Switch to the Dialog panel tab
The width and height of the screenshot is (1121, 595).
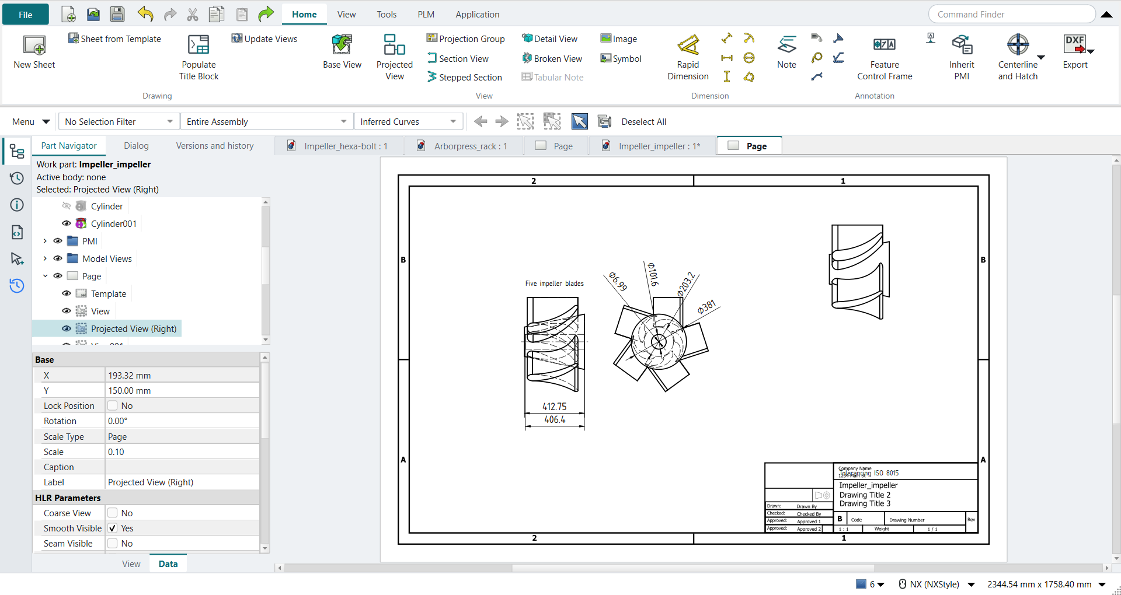click(x=136, y=146)
